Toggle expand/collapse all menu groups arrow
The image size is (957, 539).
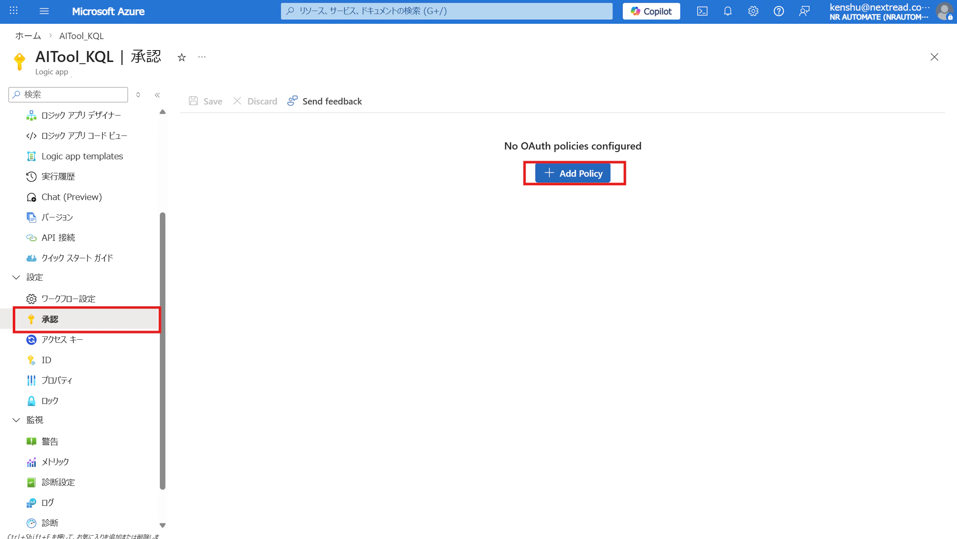[138, 95]
